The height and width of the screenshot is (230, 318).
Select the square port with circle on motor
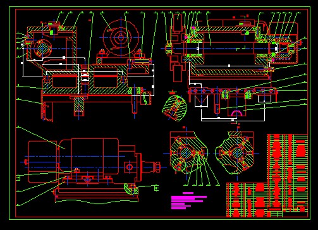coord(130,167)
